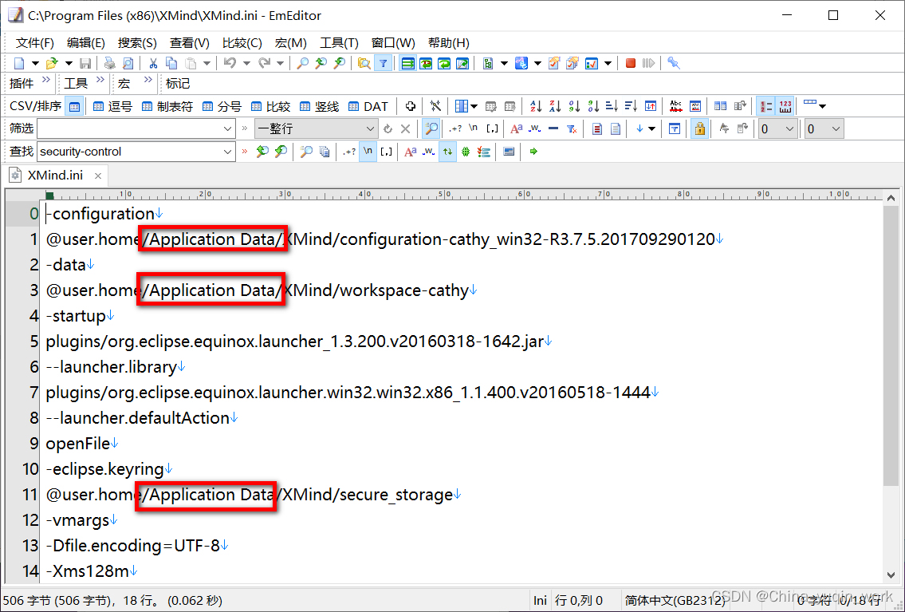
Task: Sort A to Z ascending icon
Action: 536,106
